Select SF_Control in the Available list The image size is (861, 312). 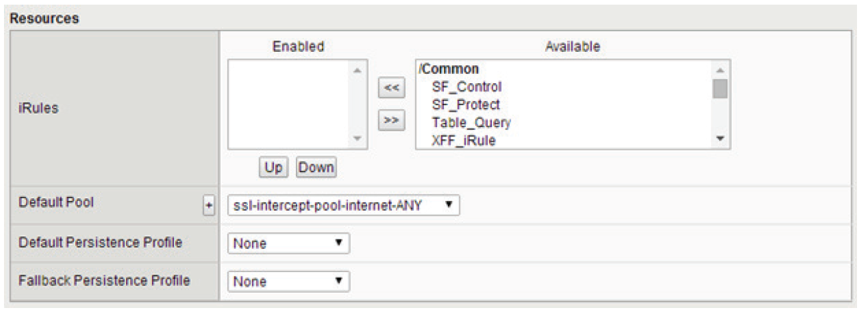coord(466,86)
